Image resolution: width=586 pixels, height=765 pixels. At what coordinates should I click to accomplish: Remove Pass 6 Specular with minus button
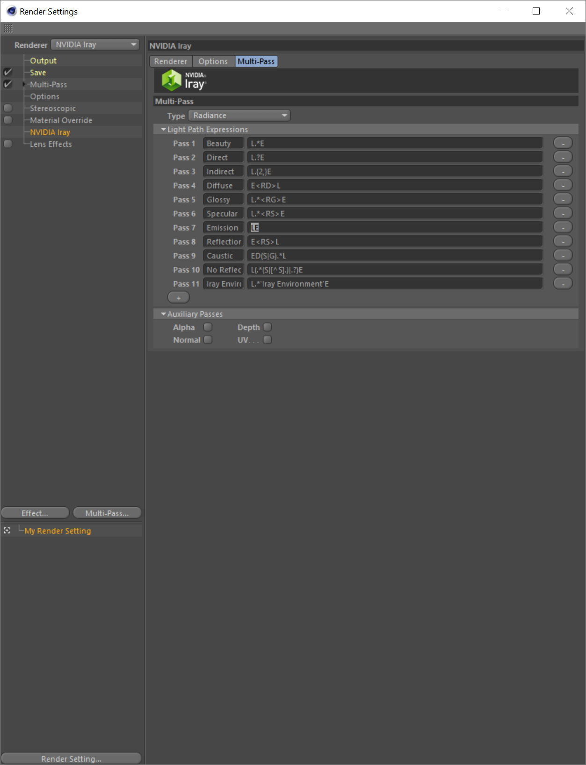(563, 213)
